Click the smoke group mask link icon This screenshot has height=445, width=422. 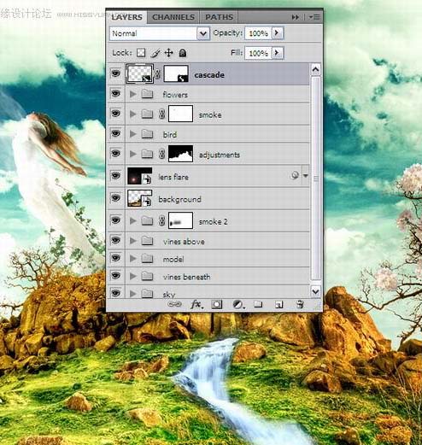[162, 114]
